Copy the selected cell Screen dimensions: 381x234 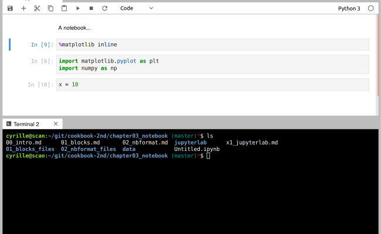tap(50, 9)
